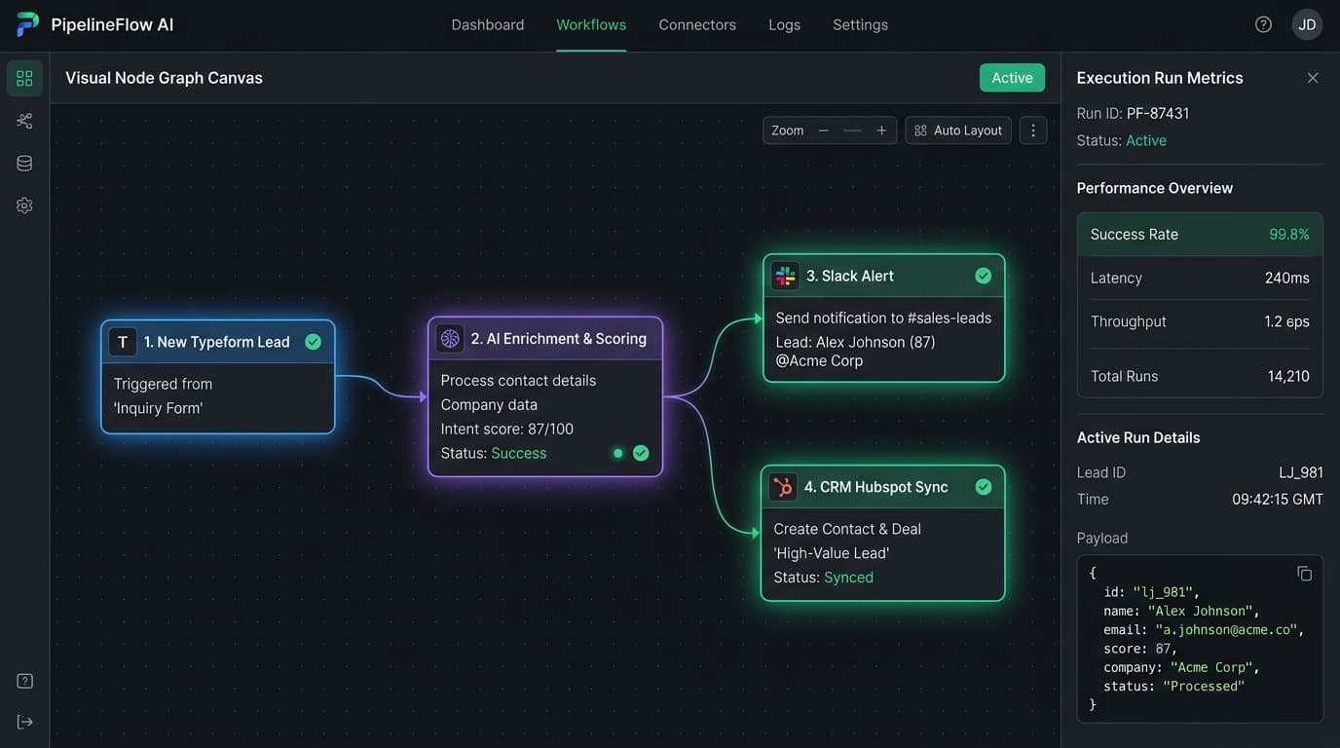Close the Execution Run Metrics panel
This screenshot has height=748, width=1340.
point(1313,78)
